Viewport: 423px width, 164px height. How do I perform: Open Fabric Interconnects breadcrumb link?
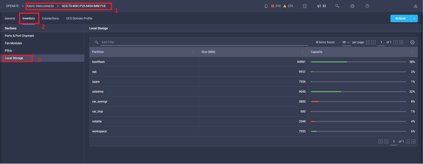pyautogui.click(x=40, y=6)
